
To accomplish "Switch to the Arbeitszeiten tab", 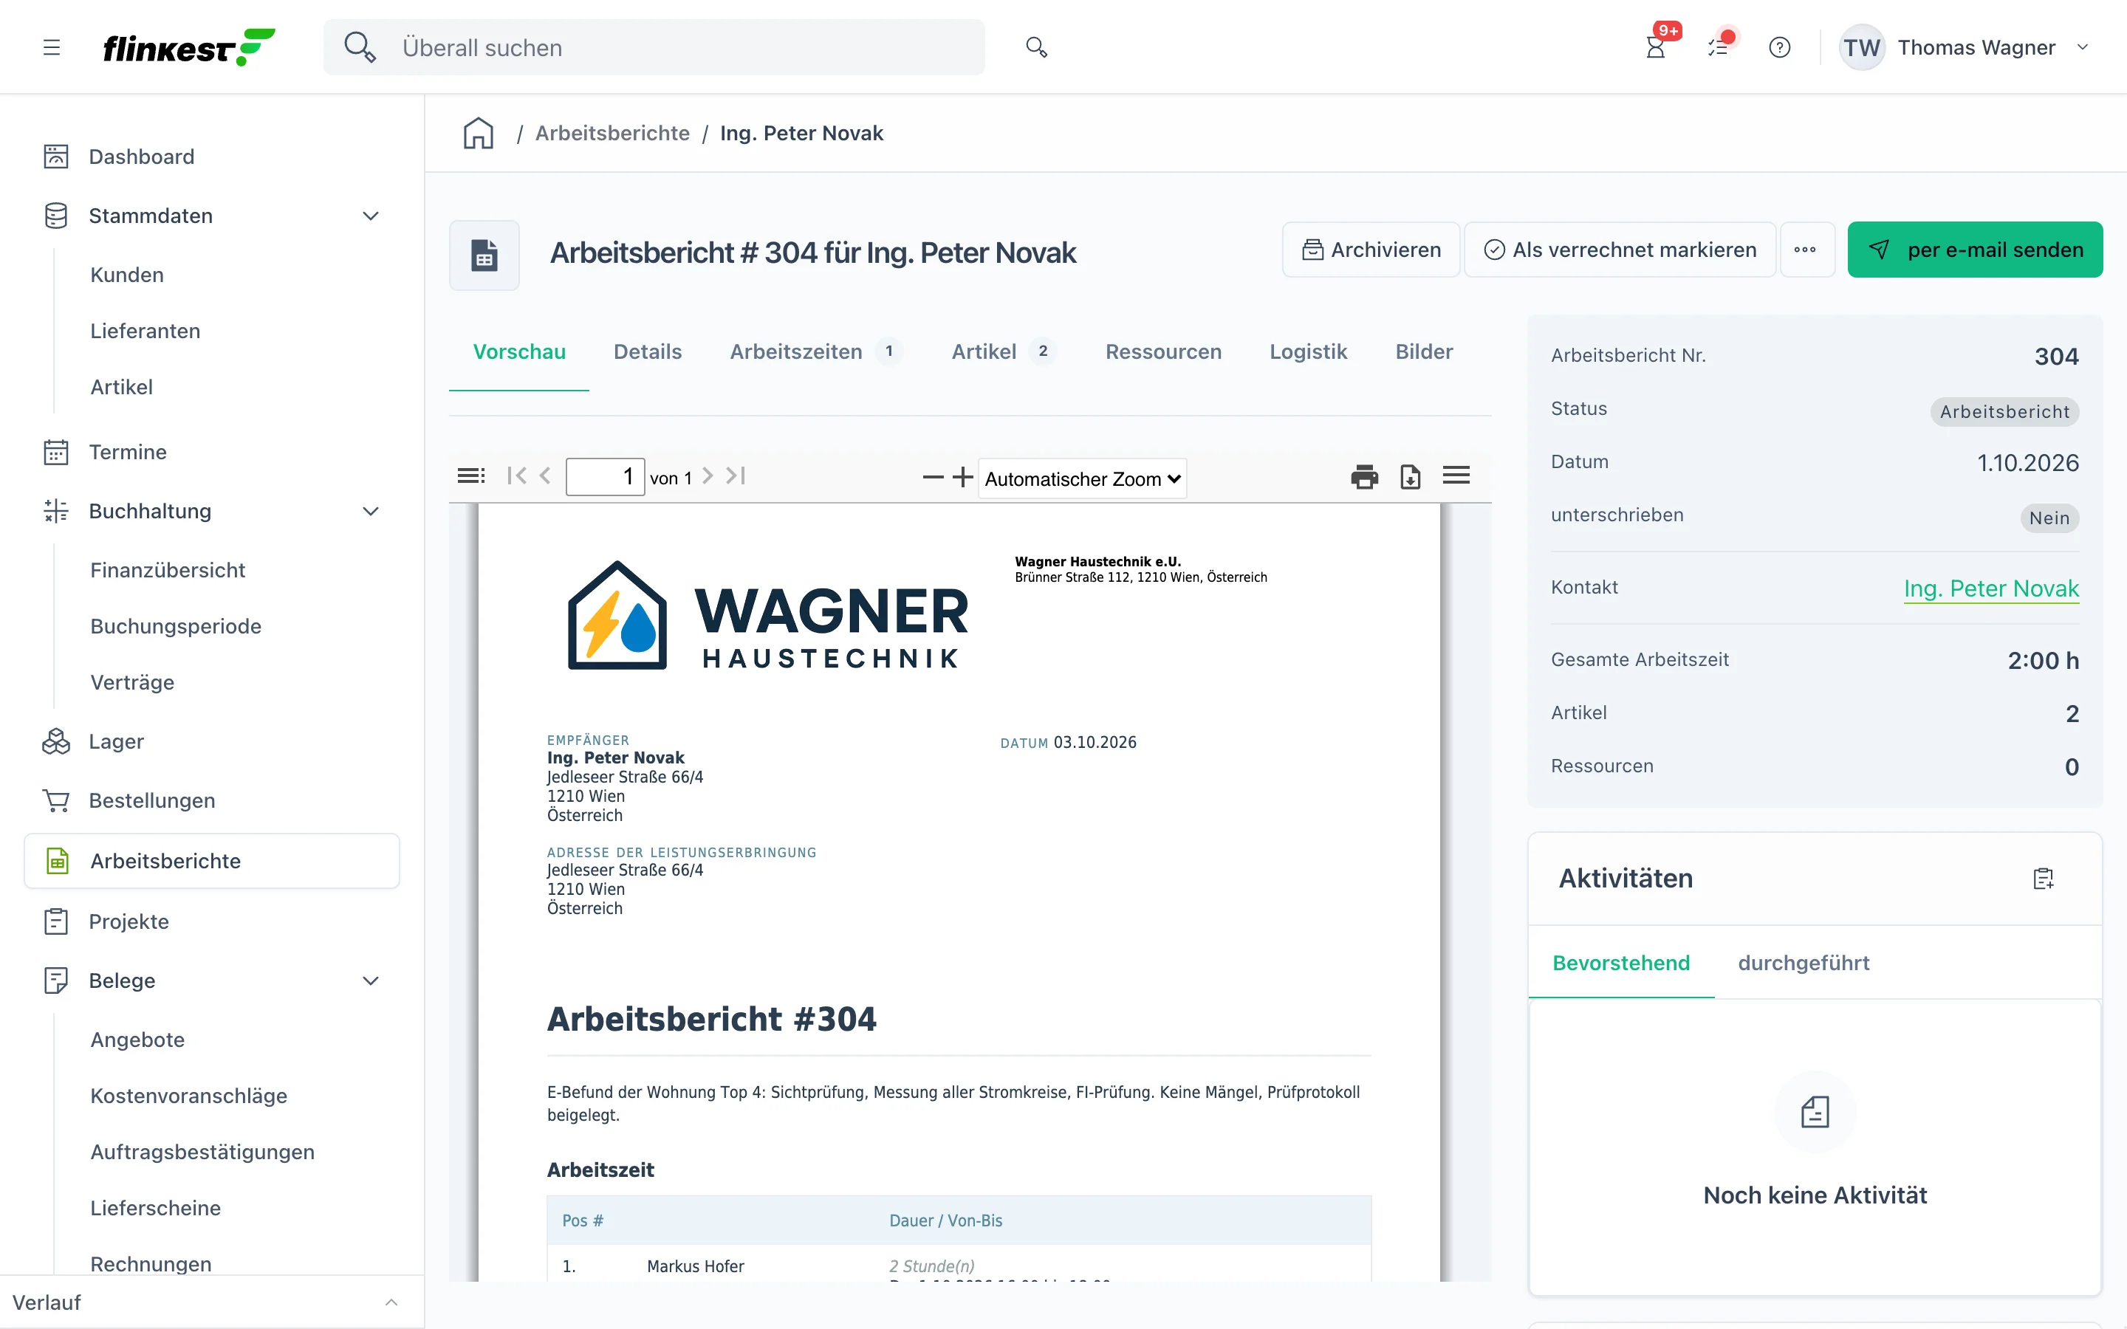I will click(815, 351).
